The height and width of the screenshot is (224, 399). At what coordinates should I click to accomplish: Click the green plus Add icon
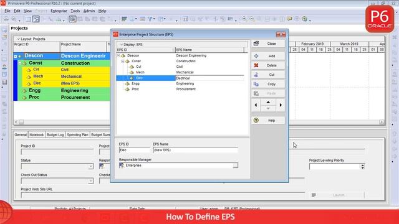click(x=256, y=56)
